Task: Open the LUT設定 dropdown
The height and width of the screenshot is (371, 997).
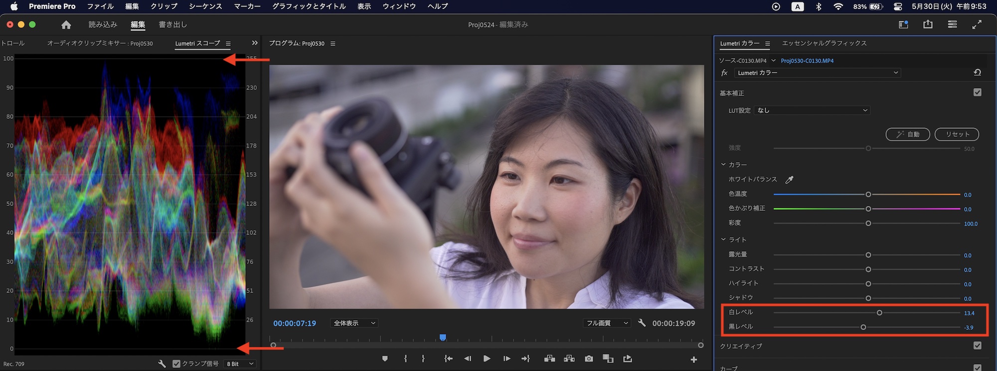Action: click(812, 110)
